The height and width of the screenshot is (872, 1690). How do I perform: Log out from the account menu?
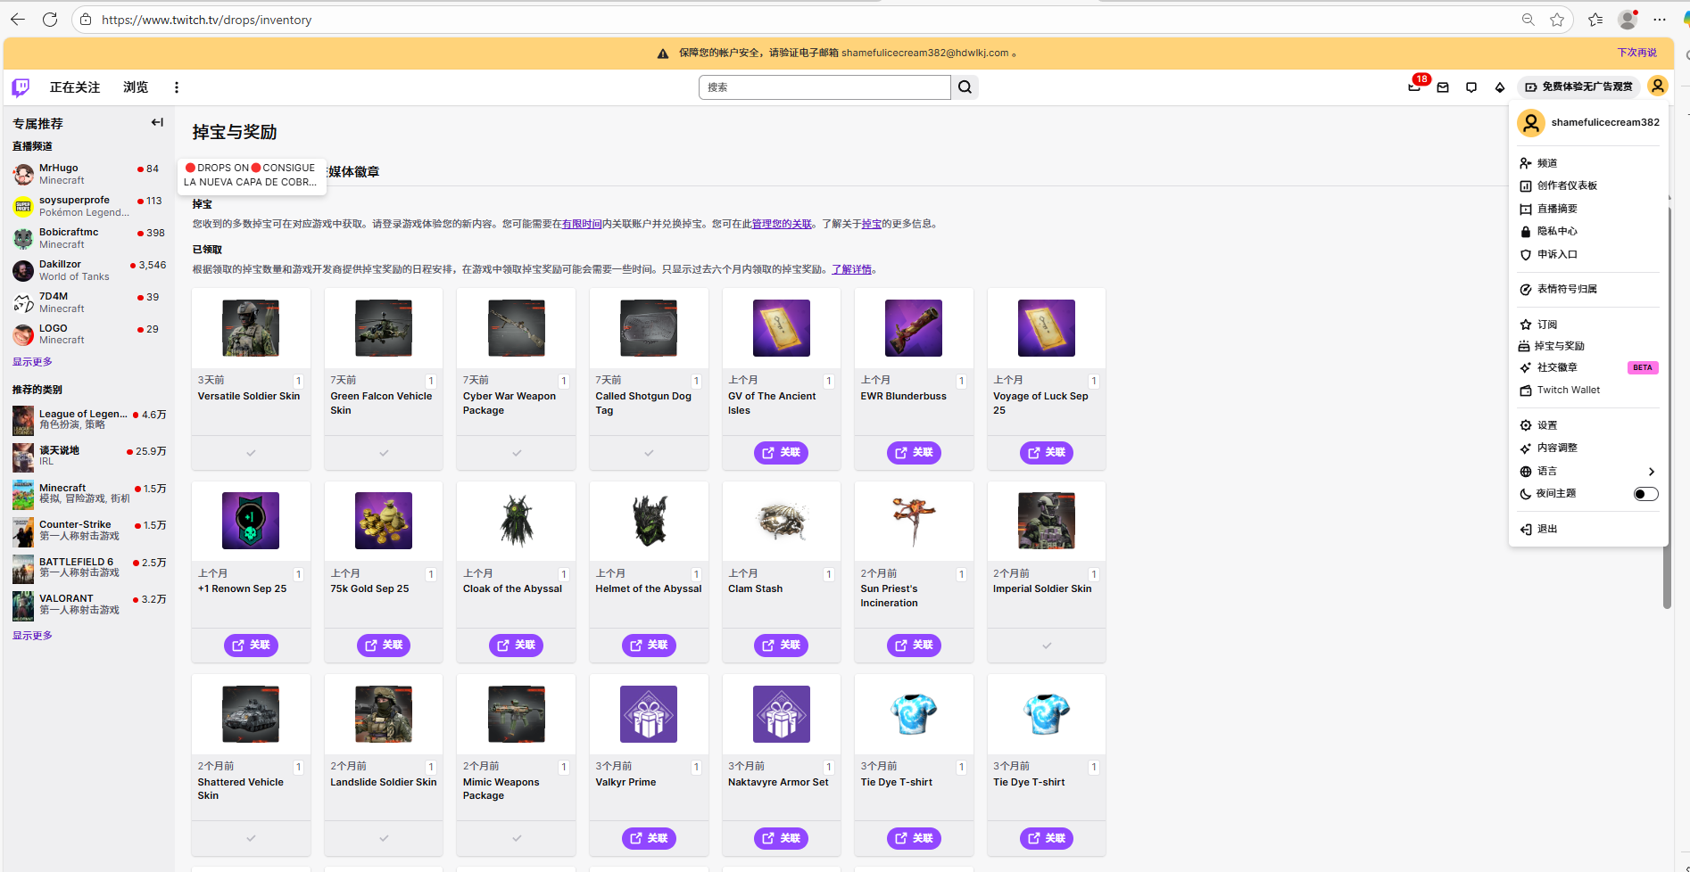click(1546, 530)
